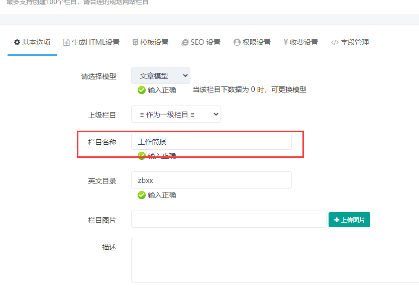This screenshot has width=419, height=289.
Task: Click the gear icon beside 基本选项
Action: [x=17, y=43]
